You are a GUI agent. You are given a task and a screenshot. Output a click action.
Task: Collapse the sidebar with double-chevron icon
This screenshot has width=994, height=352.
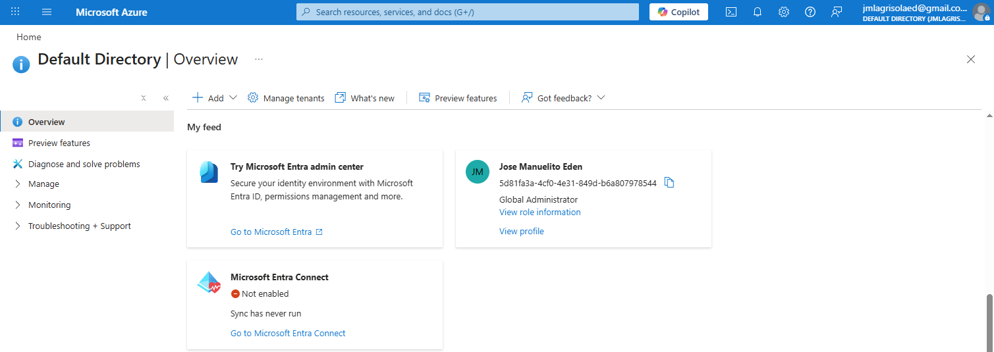click(166, 98)
